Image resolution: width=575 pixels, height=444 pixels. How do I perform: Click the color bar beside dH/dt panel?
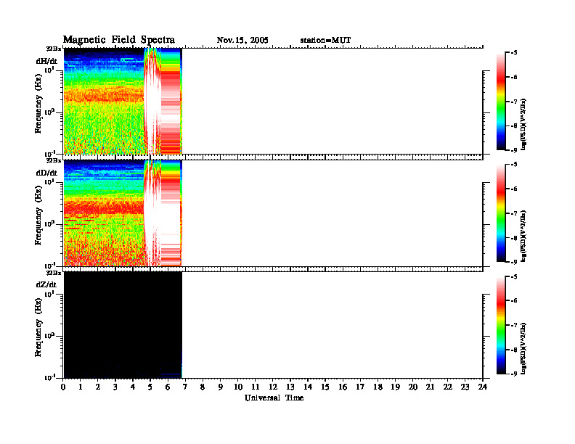[x=501, y=102]
